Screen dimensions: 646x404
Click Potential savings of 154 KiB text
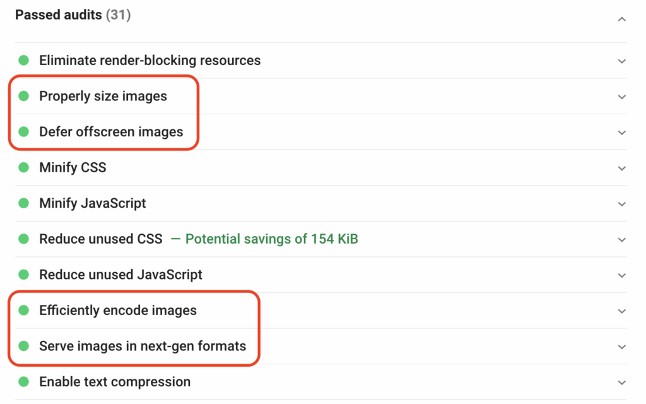pyautogui.click(x=271, y=239)
